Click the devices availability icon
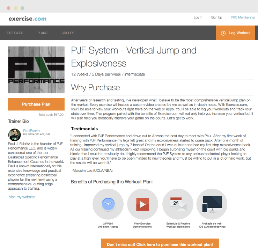 212,204
